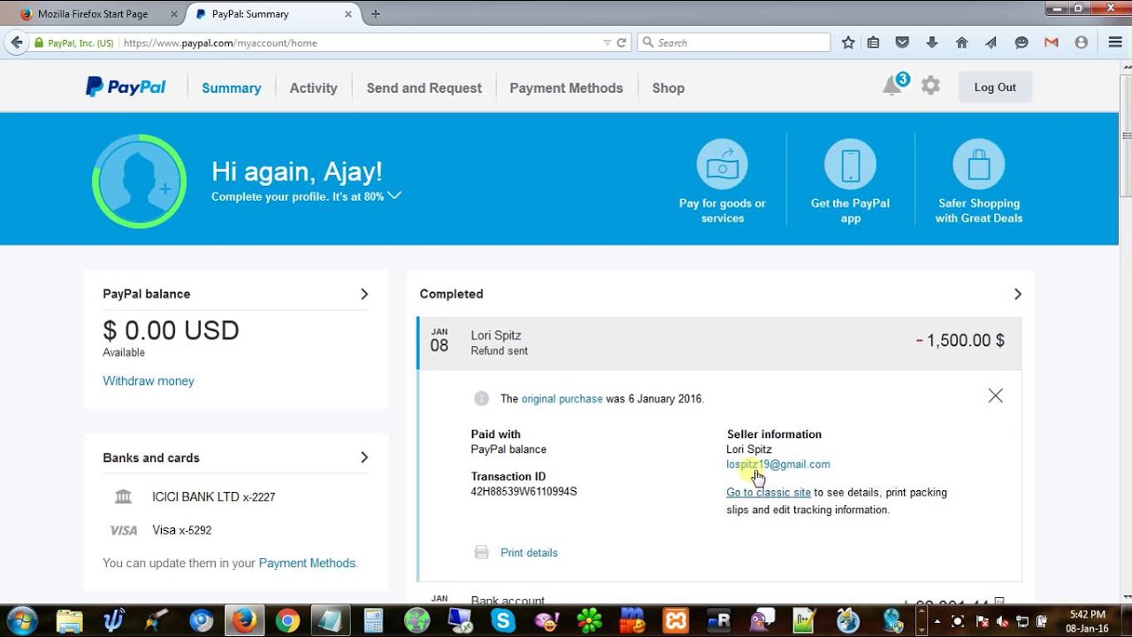Screen dimensions: 1132x637
Task: Click the info icon beside original purchase
Action: [x=482, y=398]
